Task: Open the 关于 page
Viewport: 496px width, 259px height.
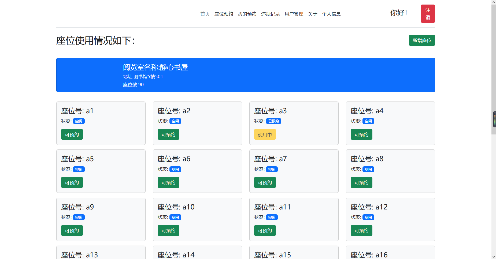Action: tap(313, 14)
